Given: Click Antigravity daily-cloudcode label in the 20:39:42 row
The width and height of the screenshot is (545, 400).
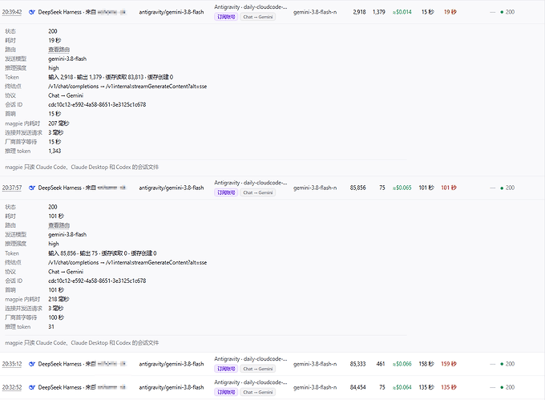Looking at the screenshot, I should pyautogui.click(x=251, y=7).
